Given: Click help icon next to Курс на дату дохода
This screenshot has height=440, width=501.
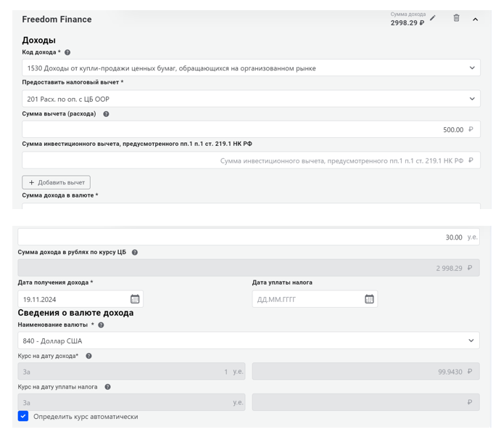Looking at the screenshot, I should pyautogui.click(x=88, y=357).
